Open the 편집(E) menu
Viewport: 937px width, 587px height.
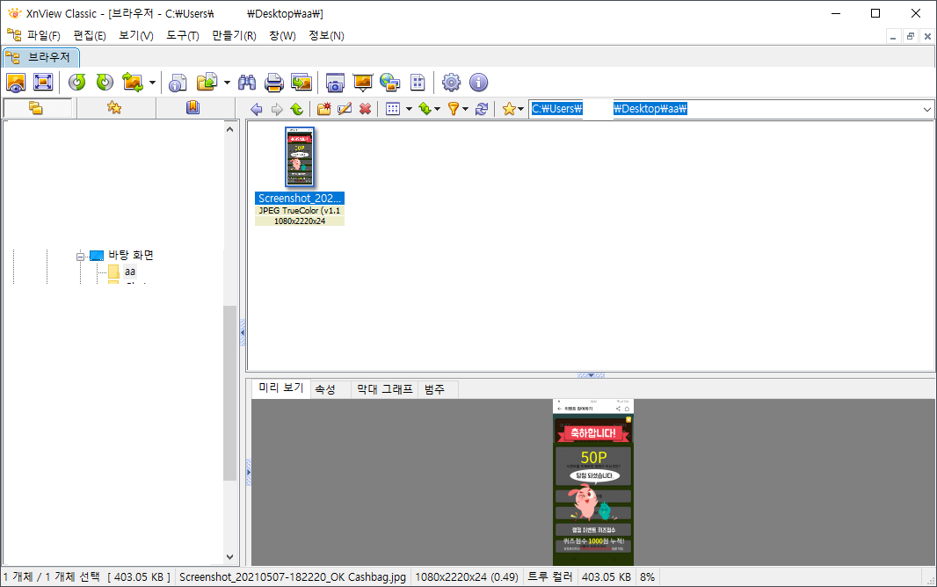(90, 36)
